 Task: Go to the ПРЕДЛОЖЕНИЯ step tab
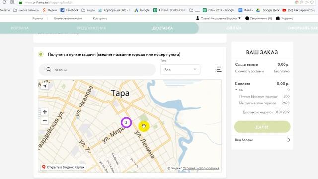point(91,28)
